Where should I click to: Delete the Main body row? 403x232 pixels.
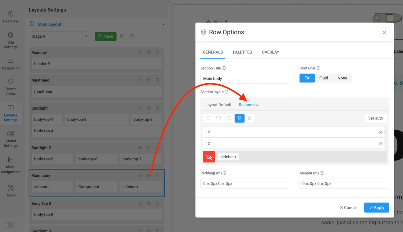[x=158, y=175]
